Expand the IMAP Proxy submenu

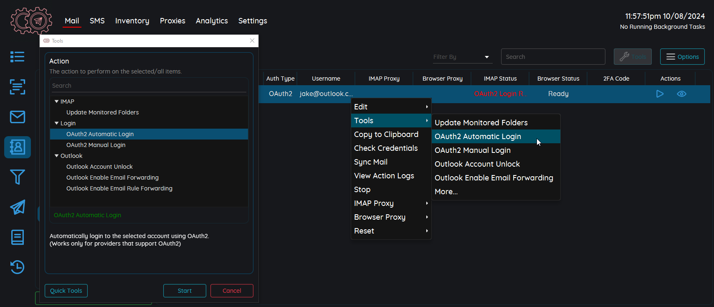point(391,203)
